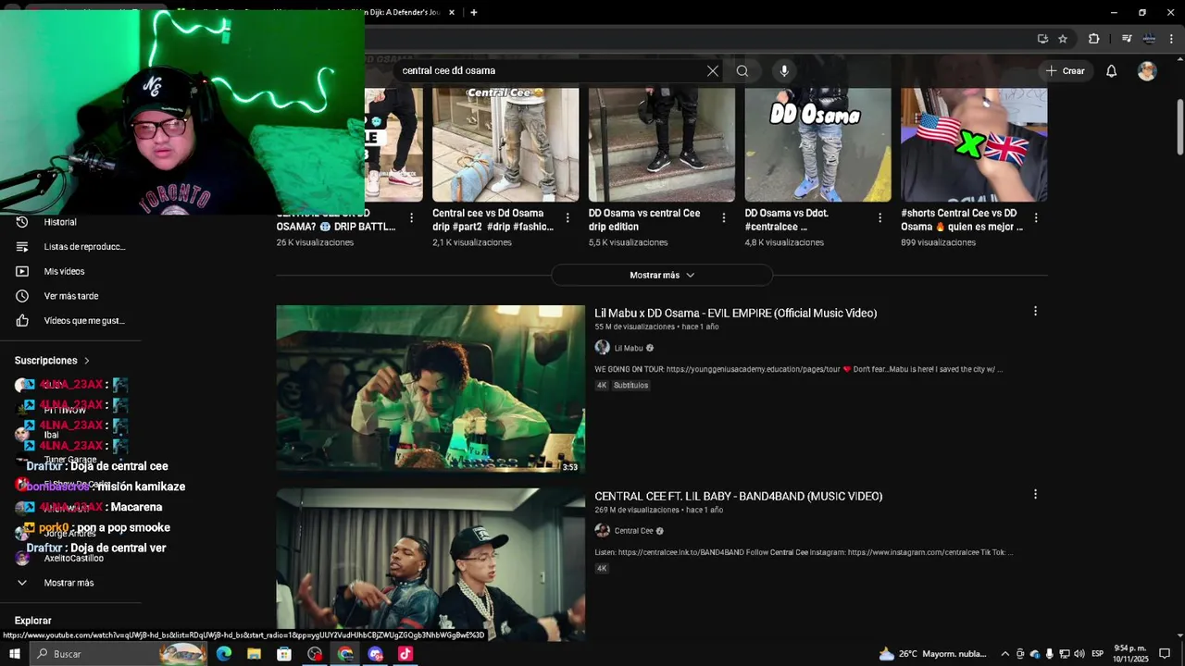
Task: Click the magnifier search button
Action: pos(742,70)
